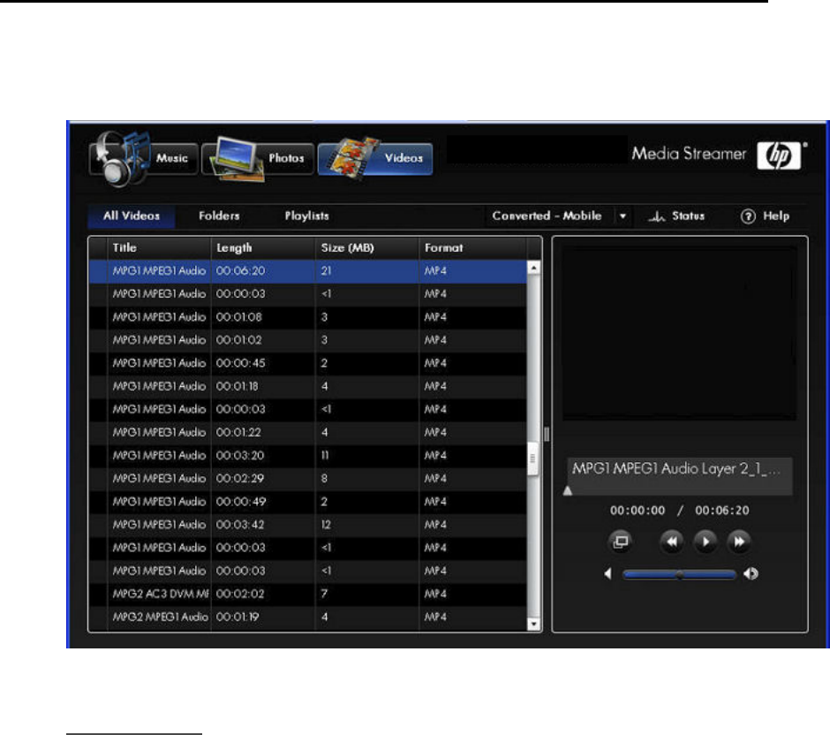Expand the Converted - Mobile dropdown arrow
This screenshot has height=735, width=830.
coord(623,216)
